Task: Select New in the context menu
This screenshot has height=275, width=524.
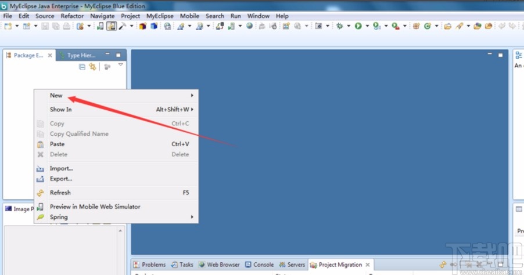Action: click(116, 96)
